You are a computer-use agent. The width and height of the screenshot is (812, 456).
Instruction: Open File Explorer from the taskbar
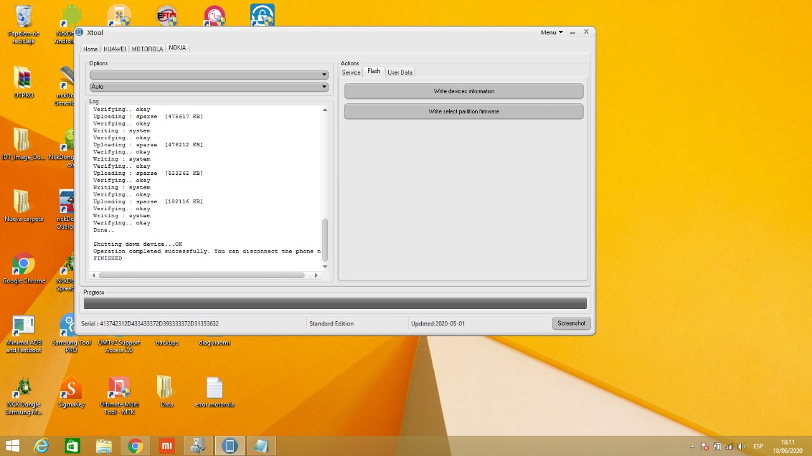click(103, 446)
